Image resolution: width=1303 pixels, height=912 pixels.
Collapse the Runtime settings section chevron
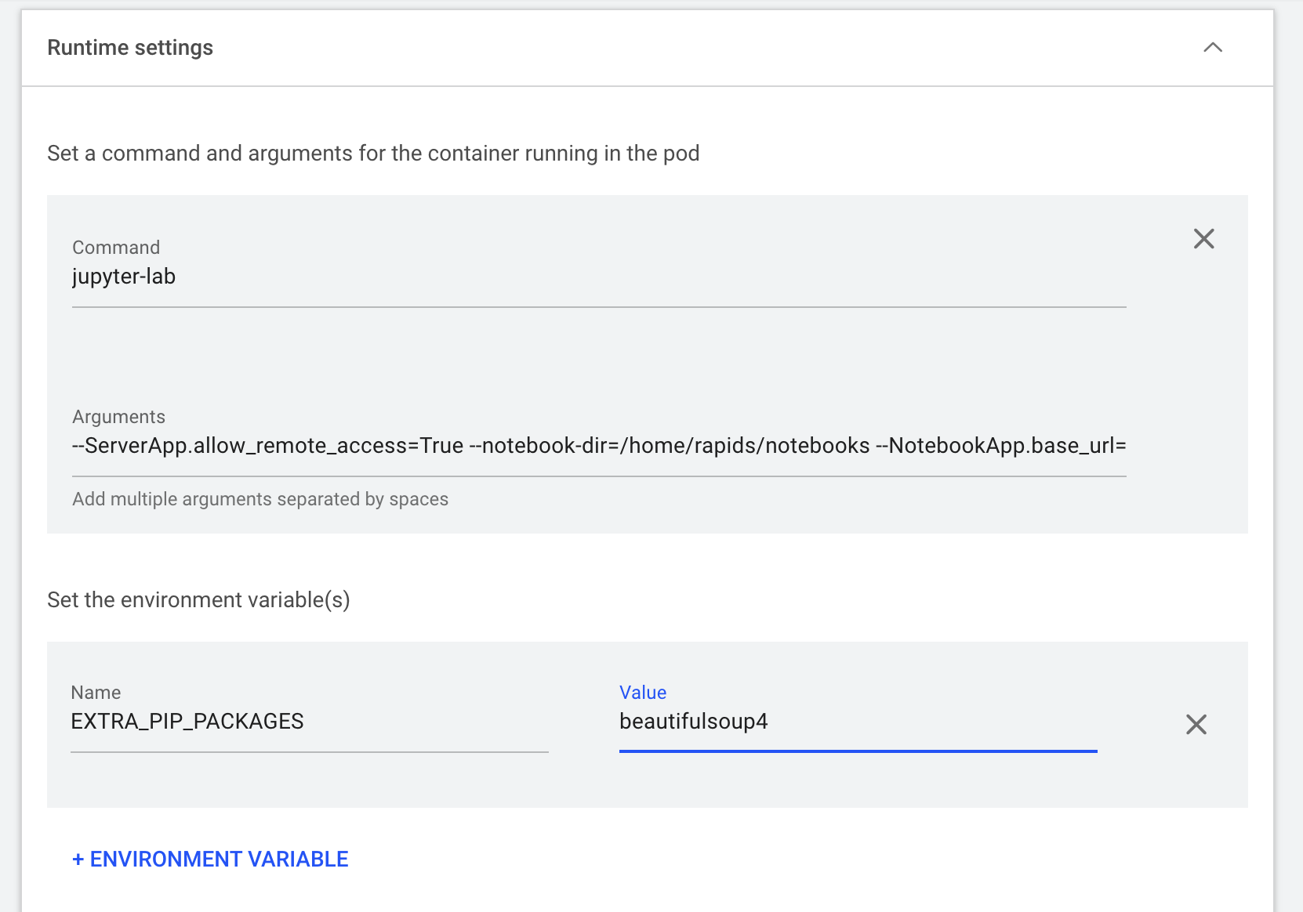(1212, 48)
